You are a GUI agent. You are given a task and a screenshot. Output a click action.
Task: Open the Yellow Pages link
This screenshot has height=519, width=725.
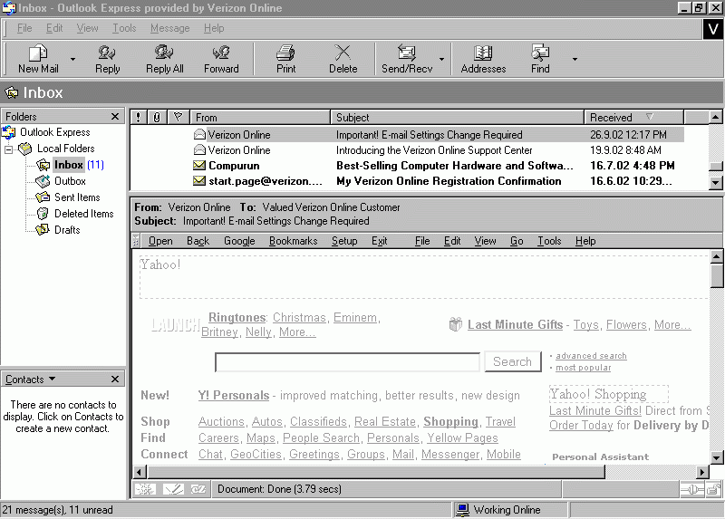click(x=462, y=437)
